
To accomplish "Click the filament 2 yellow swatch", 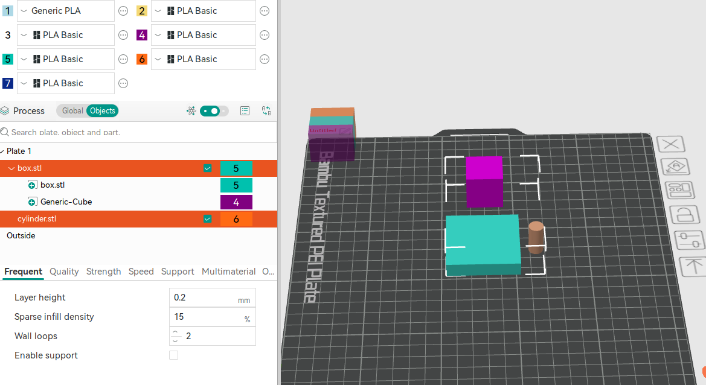I will click(x=142, y=11).
